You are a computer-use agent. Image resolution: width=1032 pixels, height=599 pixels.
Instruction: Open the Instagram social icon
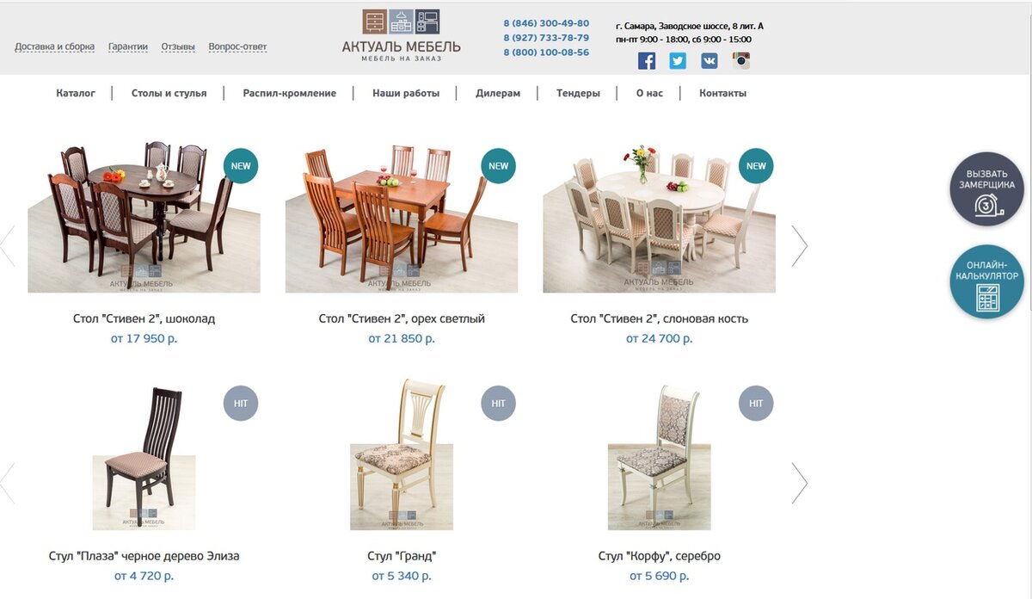[741, 60]
